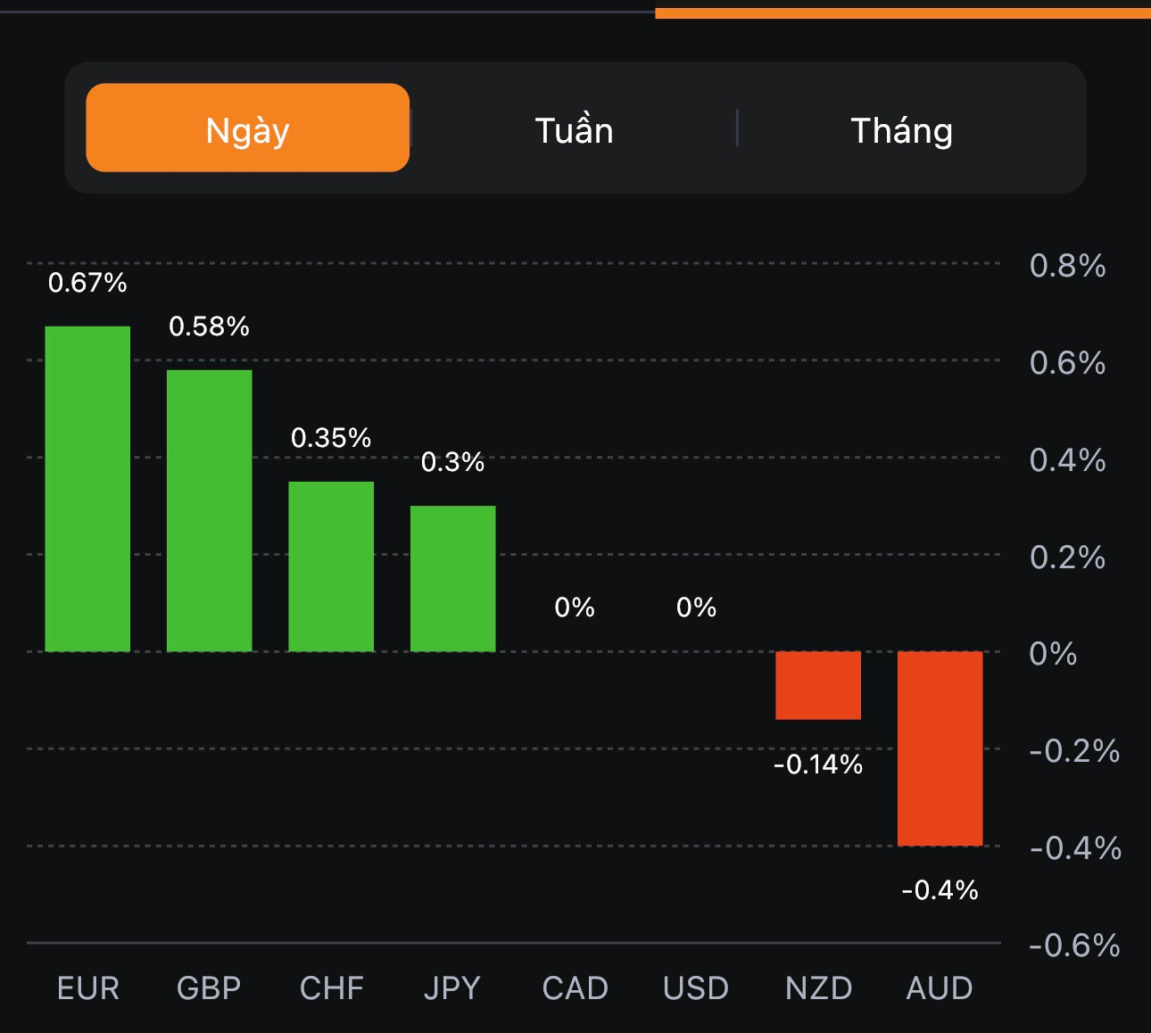The height and width of the screenshot is (1033, 1151).
Task: Click the -0.14% NZD value label
Action: click(818, 764)
